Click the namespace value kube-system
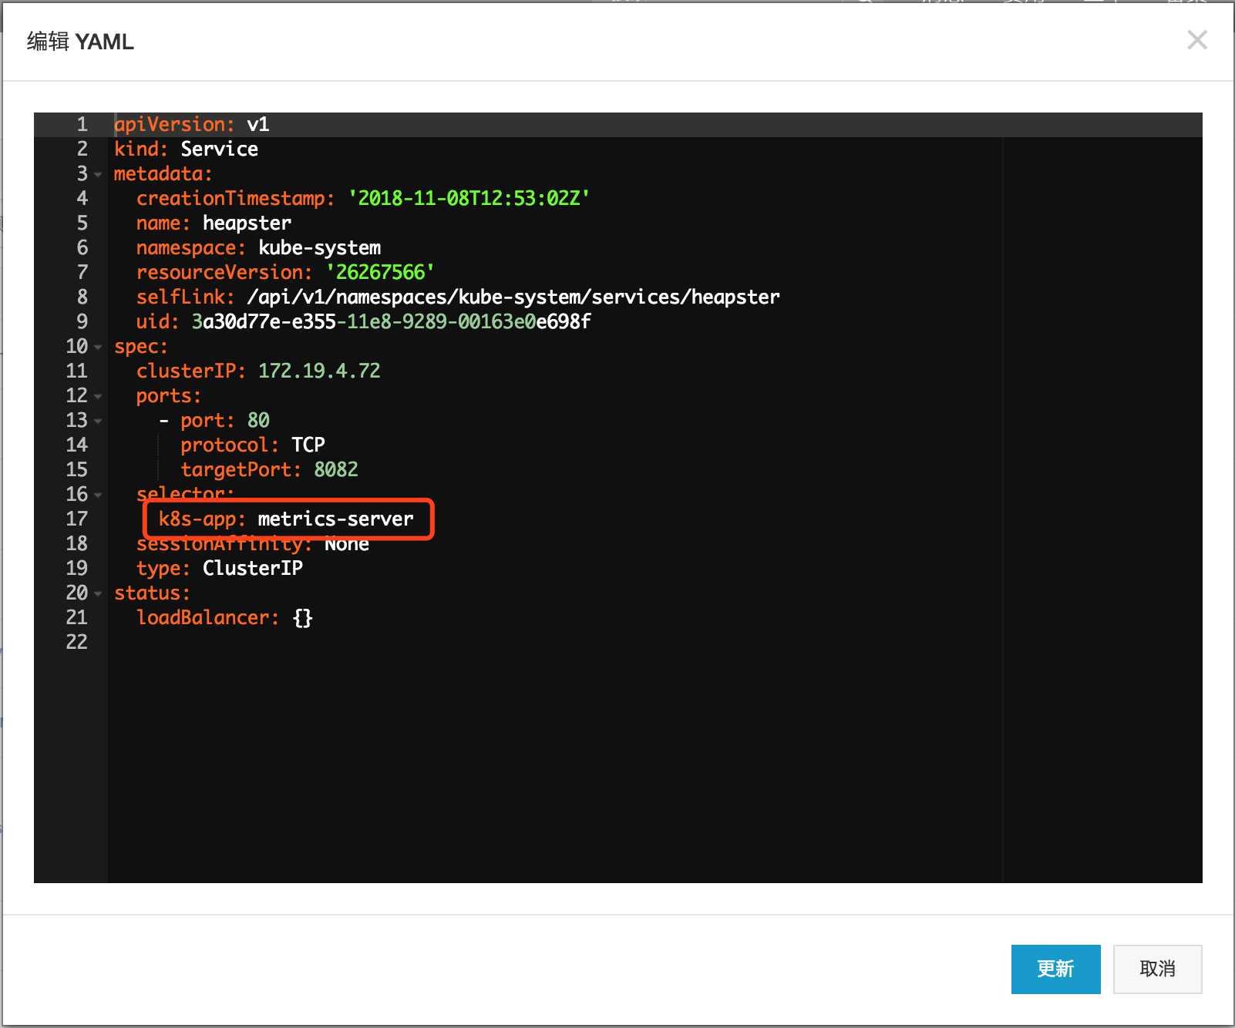The height and width of the screenshot is (1028, 1235). click(x=319, y=247)
